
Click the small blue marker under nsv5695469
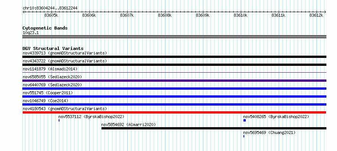[244, 136]
